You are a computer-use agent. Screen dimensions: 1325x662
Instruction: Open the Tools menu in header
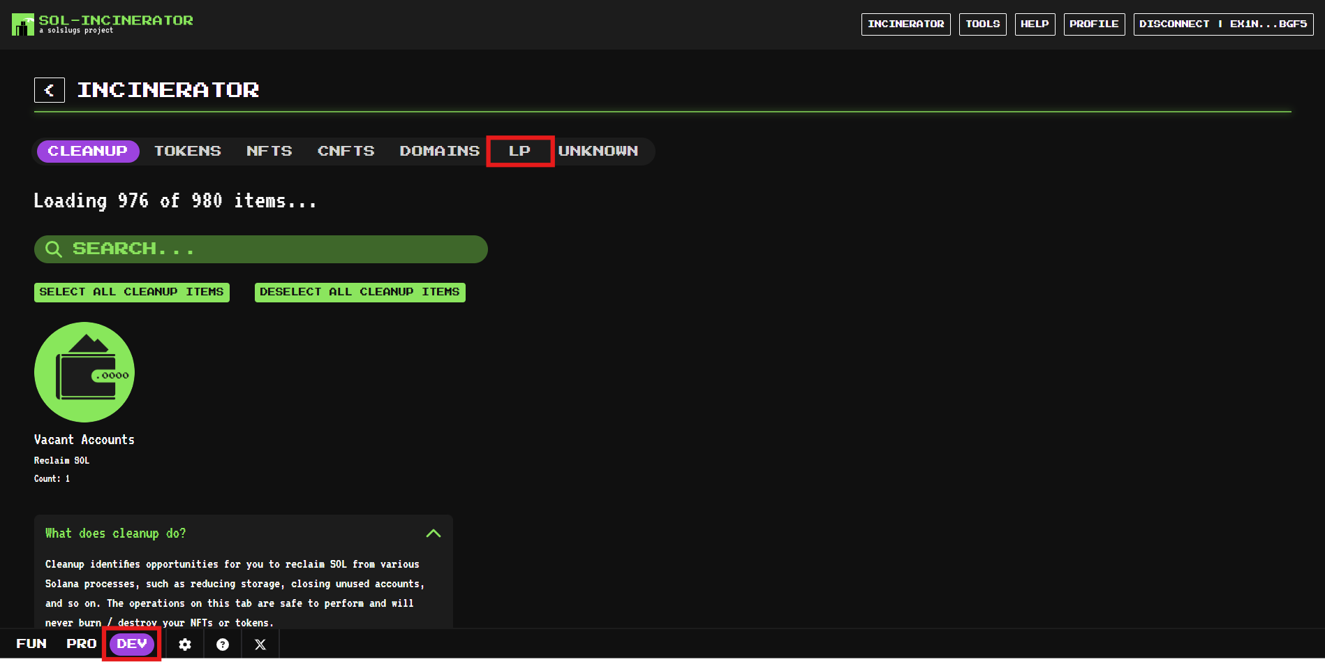click(x=982, y=24)
